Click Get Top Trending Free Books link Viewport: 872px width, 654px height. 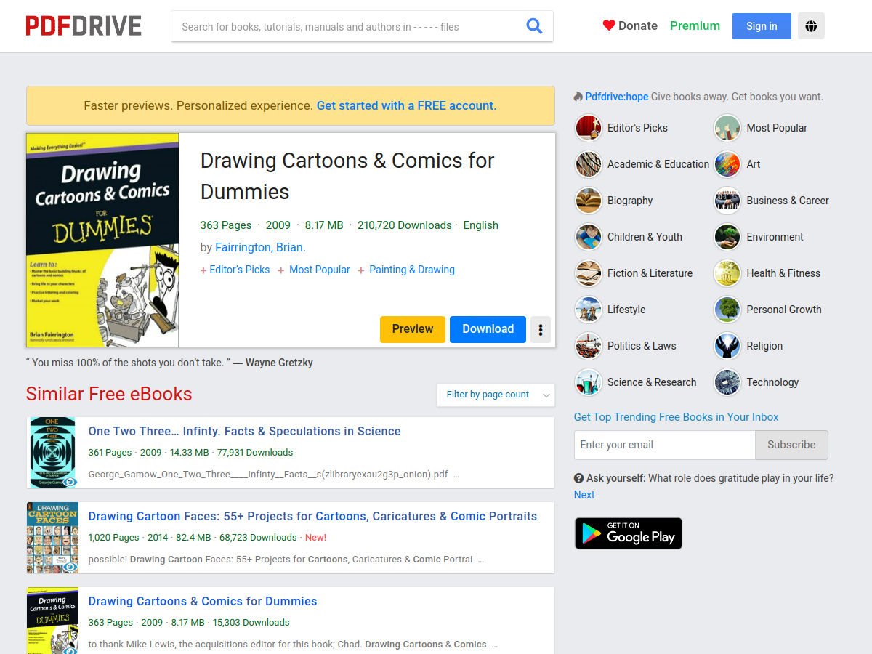click(x=676, y=417)
